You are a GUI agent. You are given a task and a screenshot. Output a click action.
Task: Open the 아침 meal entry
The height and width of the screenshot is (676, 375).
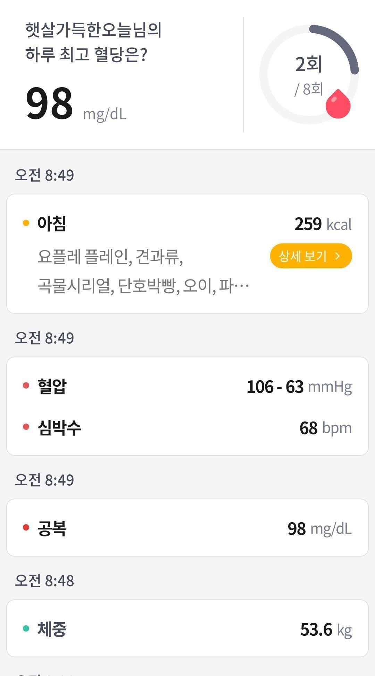point(187,254)
